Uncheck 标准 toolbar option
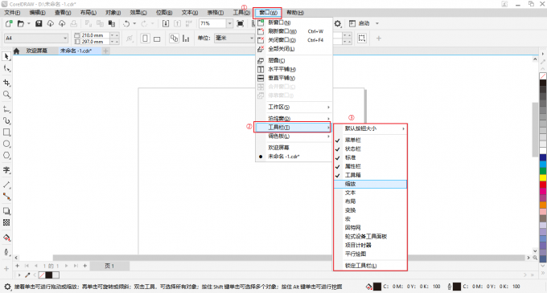Viewport: 547px width, 293px height. (370, 157)
